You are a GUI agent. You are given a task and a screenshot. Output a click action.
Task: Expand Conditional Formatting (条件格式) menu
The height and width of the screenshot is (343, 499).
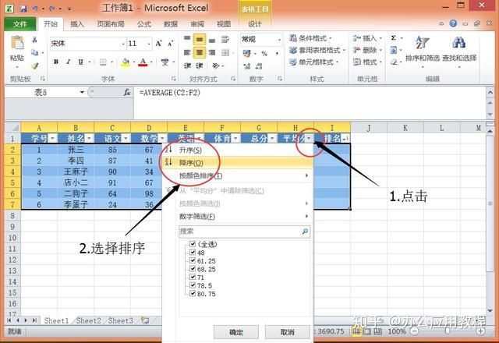(310, 38)
